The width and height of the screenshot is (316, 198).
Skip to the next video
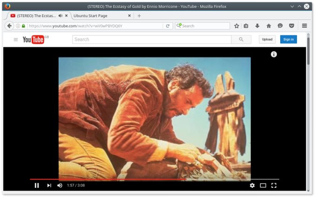(x=49, y=185)
